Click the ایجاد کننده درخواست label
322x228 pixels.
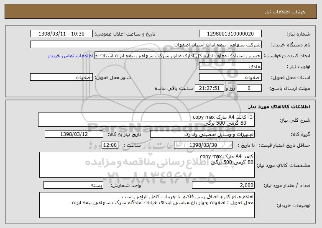click(287, 56)
